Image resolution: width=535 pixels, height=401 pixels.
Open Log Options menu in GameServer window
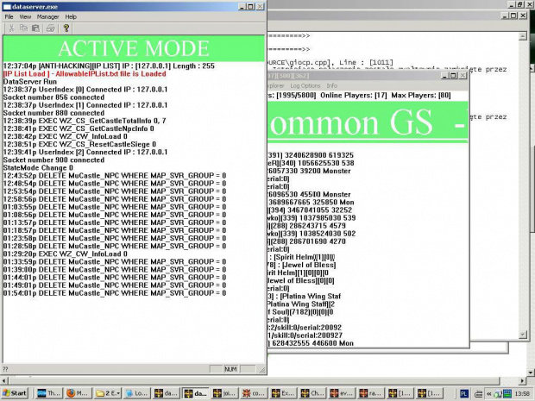click(x=305, y=85)
